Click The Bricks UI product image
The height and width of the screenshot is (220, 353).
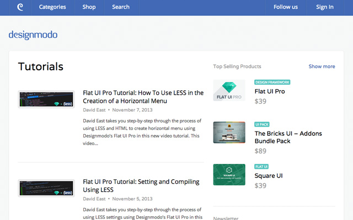click(229, 133)
